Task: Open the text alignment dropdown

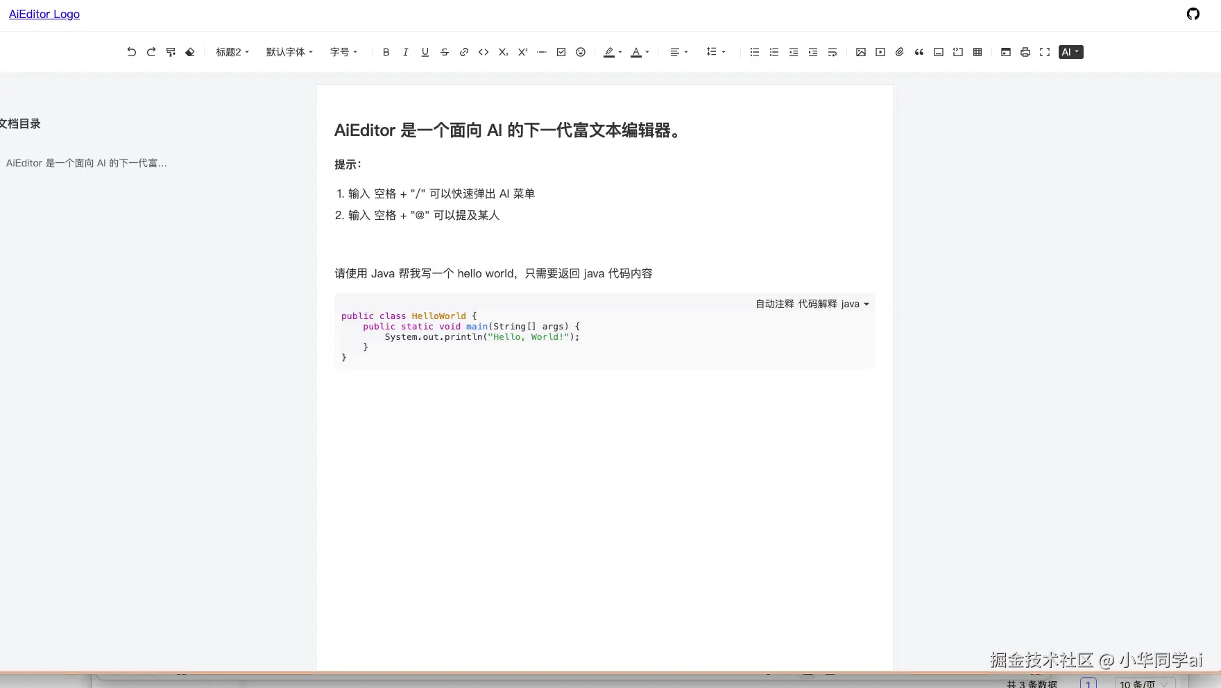Action: (679, 52)
